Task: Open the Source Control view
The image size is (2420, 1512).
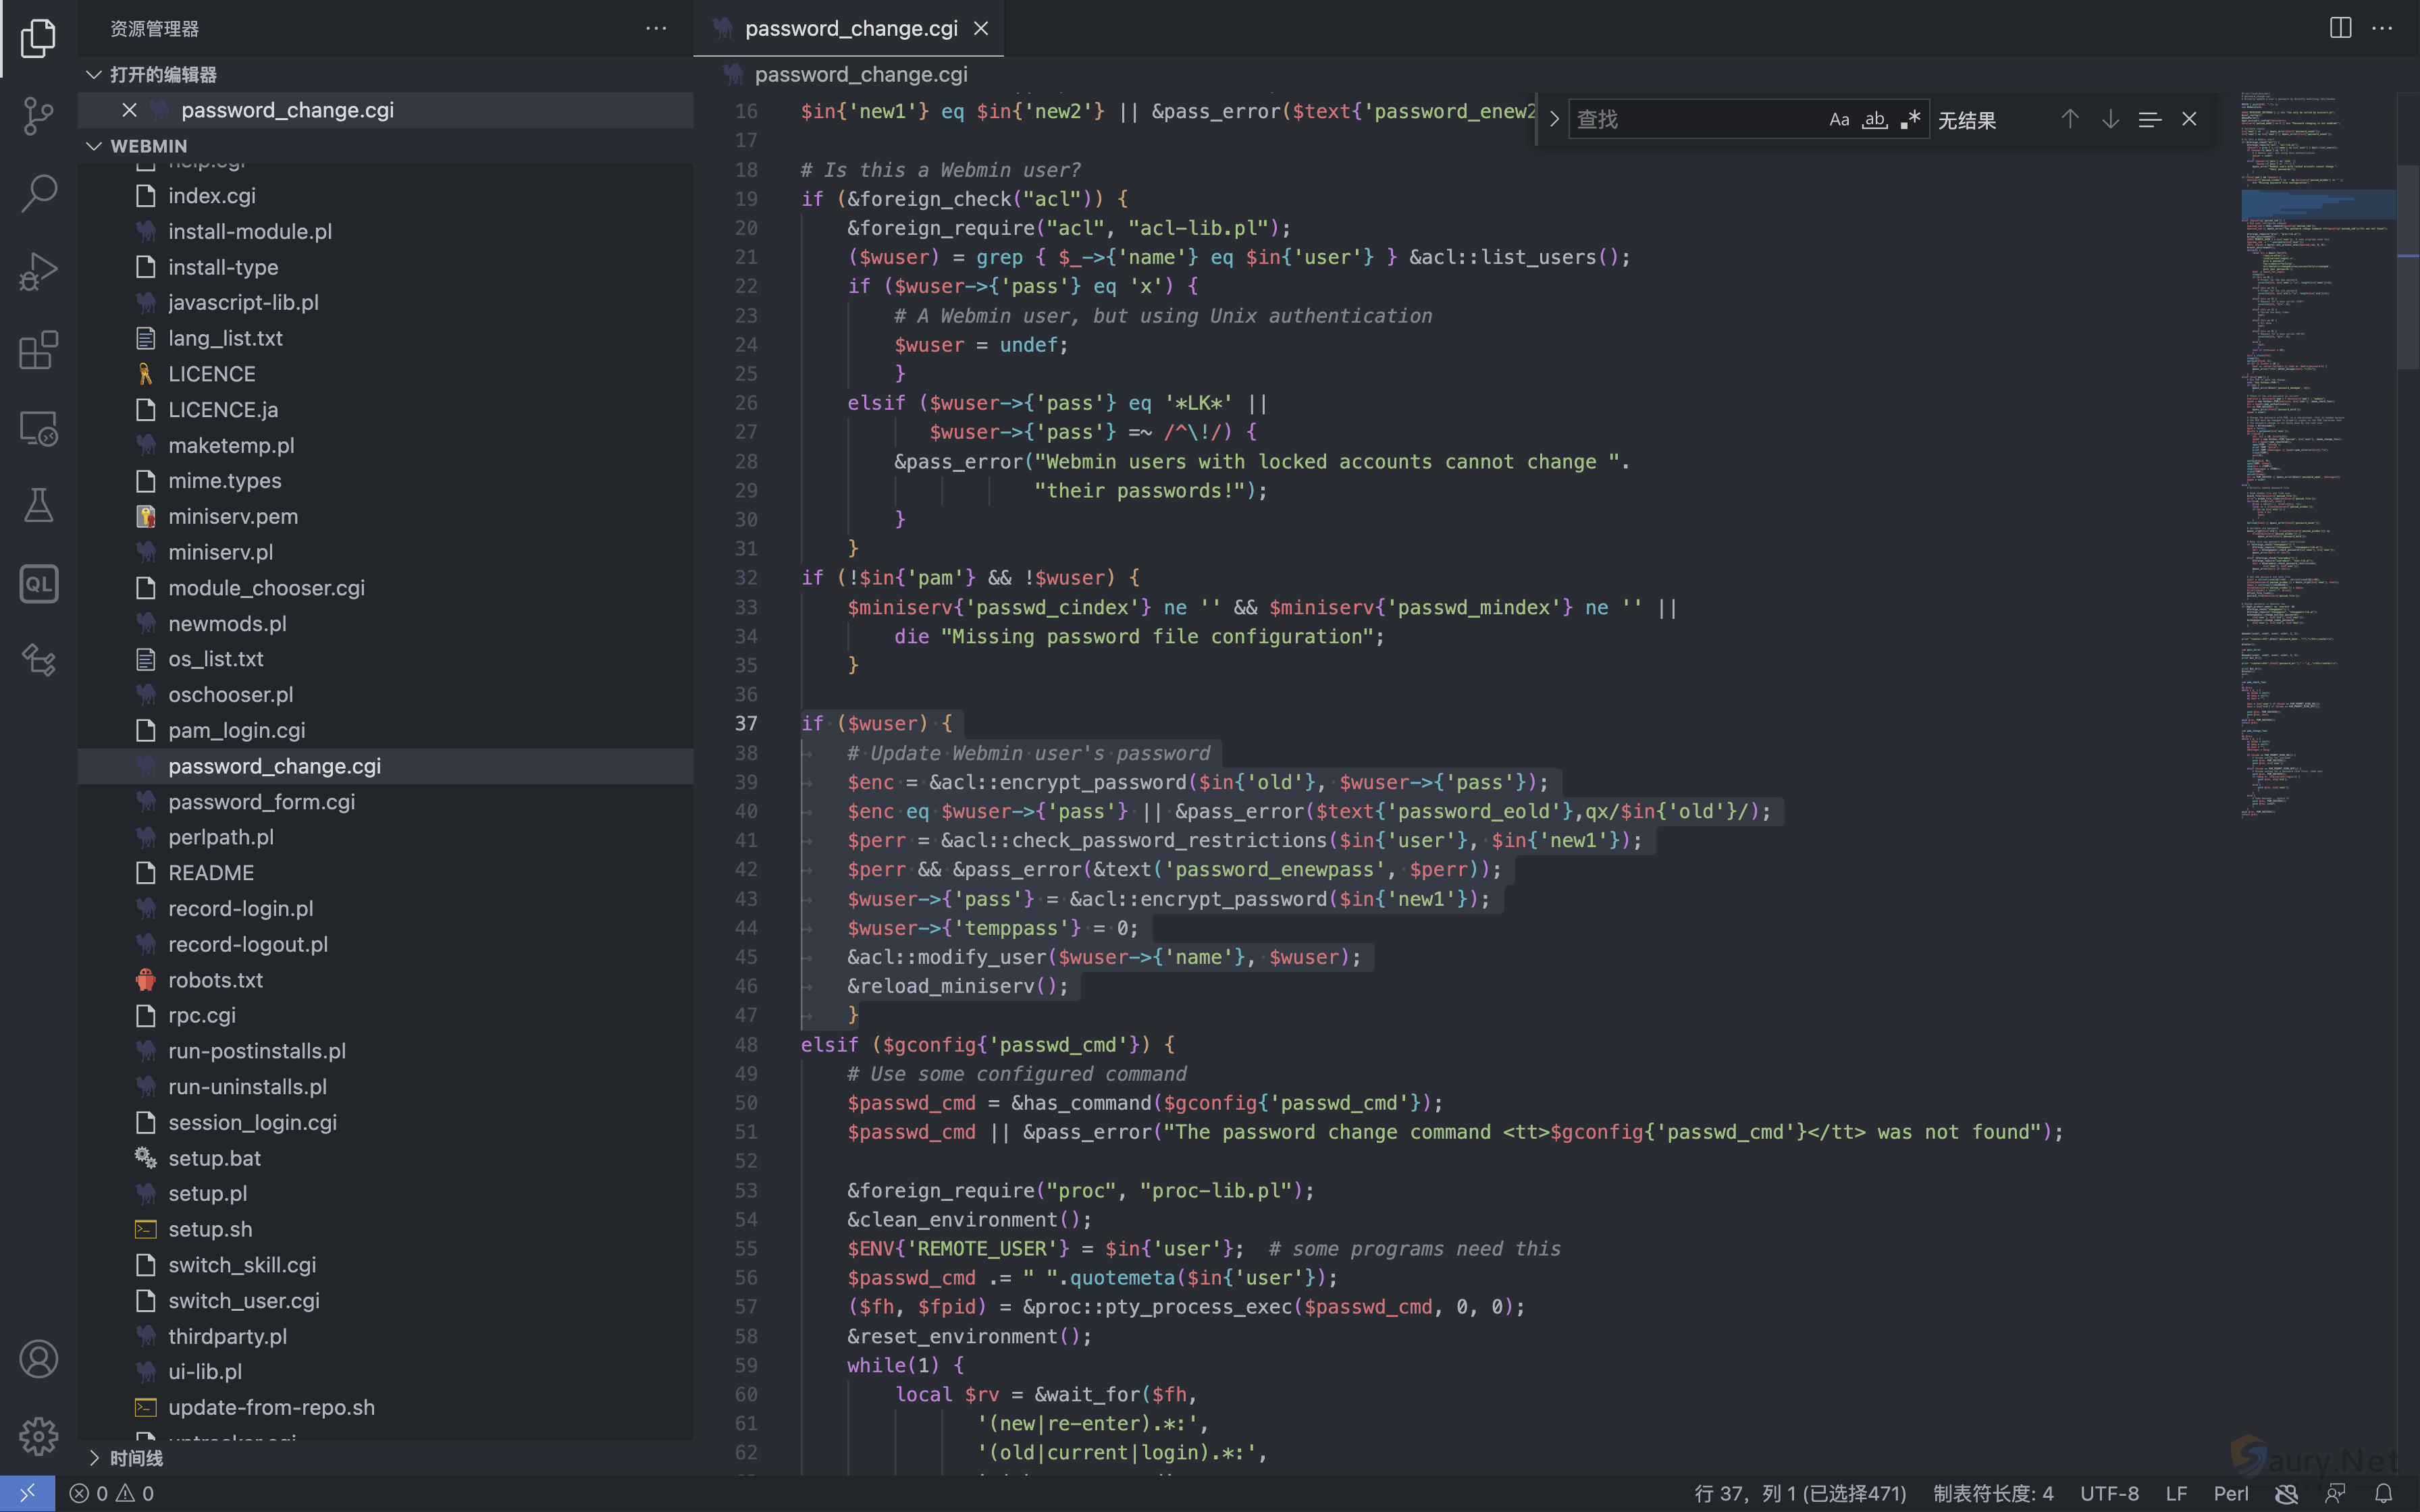Action: 38,115
